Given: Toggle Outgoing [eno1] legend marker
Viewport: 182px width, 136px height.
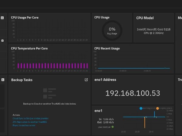Looking at the screenshot, I should coord(157,108).
